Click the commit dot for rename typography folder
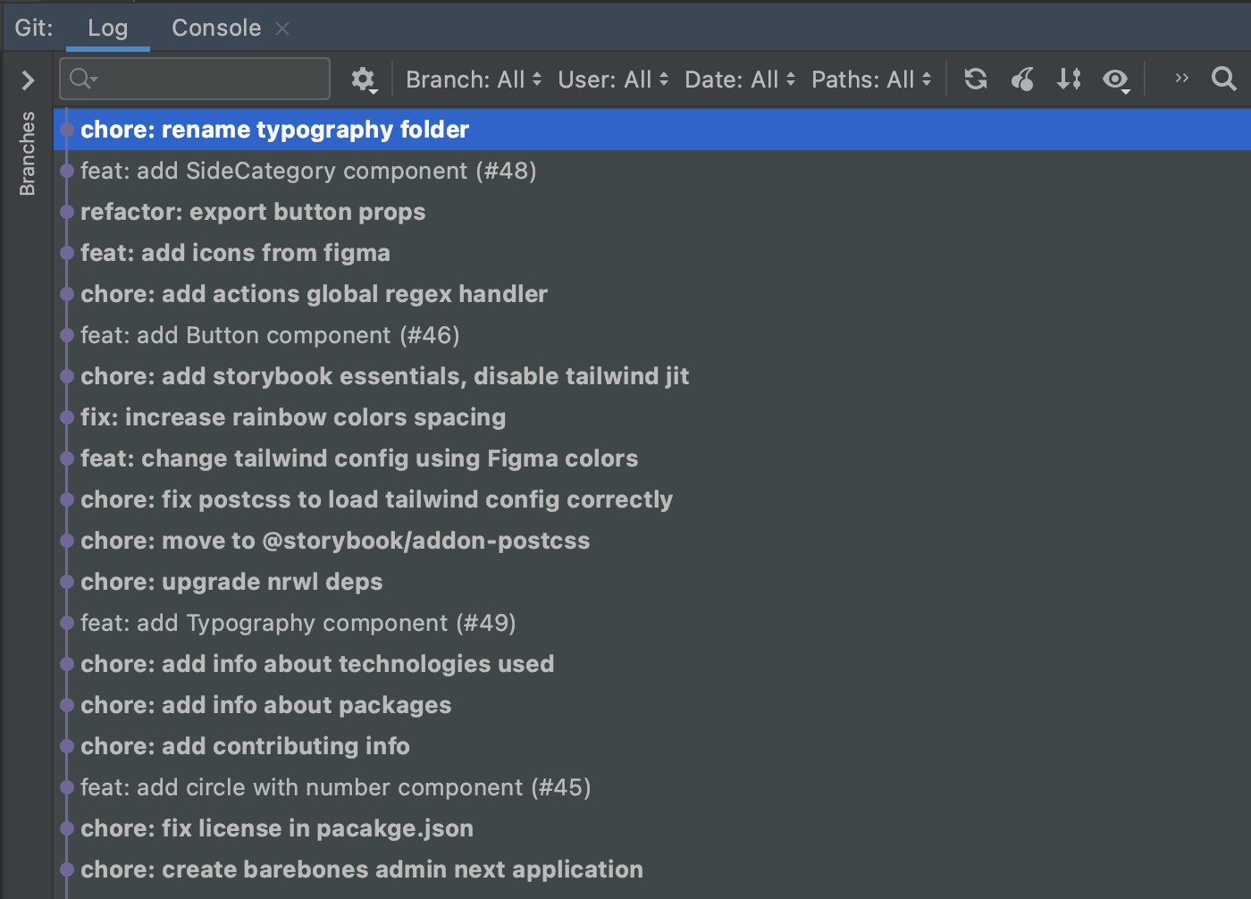1251x899 pixels. point(66,130)
